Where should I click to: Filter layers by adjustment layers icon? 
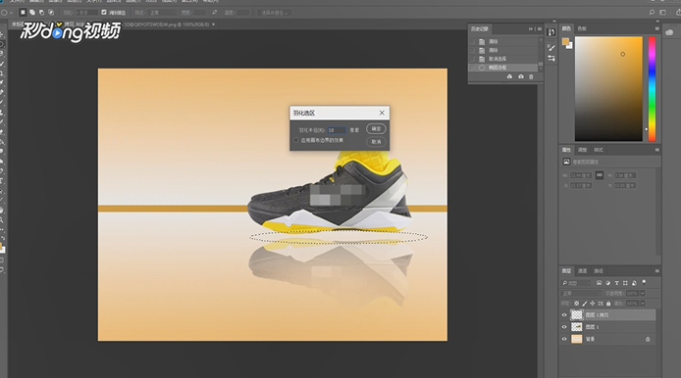pyautogui.click(x=607, y=283)
